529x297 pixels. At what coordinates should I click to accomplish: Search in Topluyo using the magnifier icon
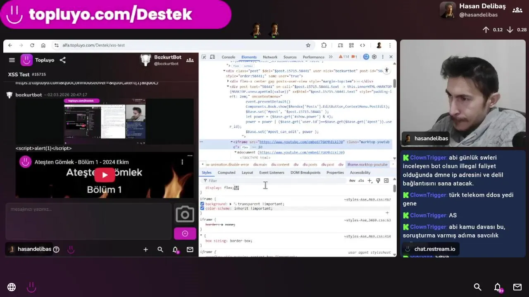point(160,250)
